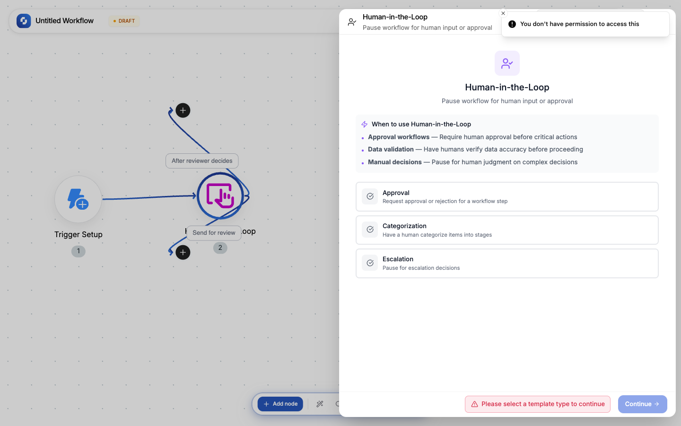Click the Human-in-the-Loop person icon in panel header
Screen dimensions: 681x426
pyautogui.click(x=352, y=22)
